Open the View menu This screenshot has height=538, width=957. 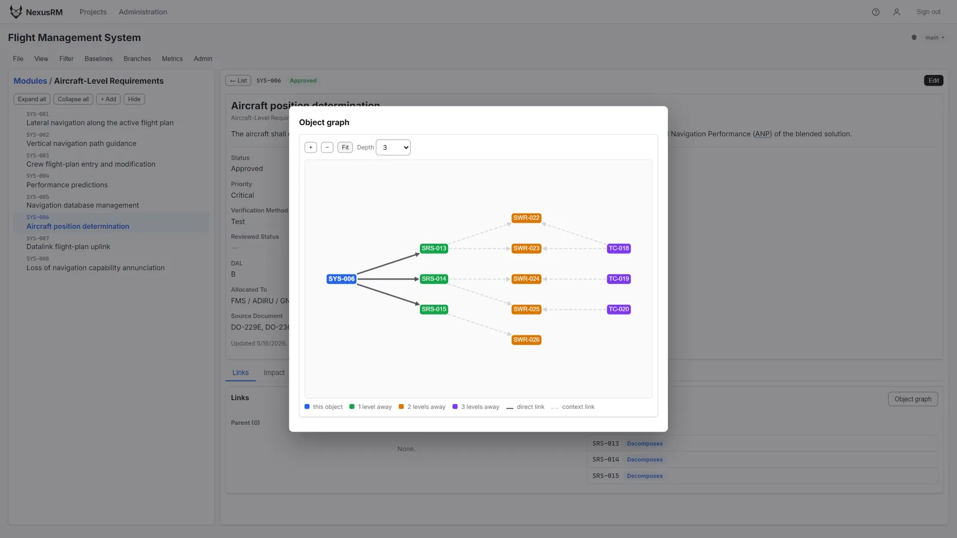41,59
